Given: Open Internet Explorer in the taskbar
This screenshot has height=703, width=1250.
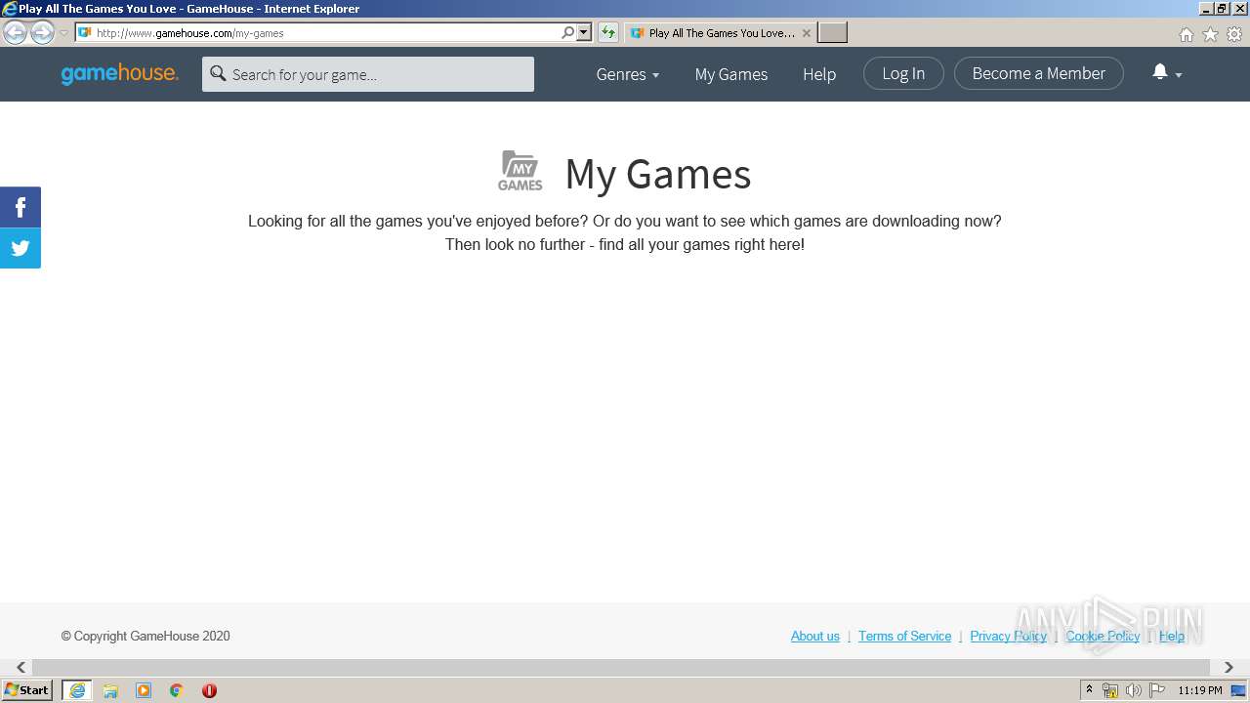Looking at the screenshot, I should (77, 690).
